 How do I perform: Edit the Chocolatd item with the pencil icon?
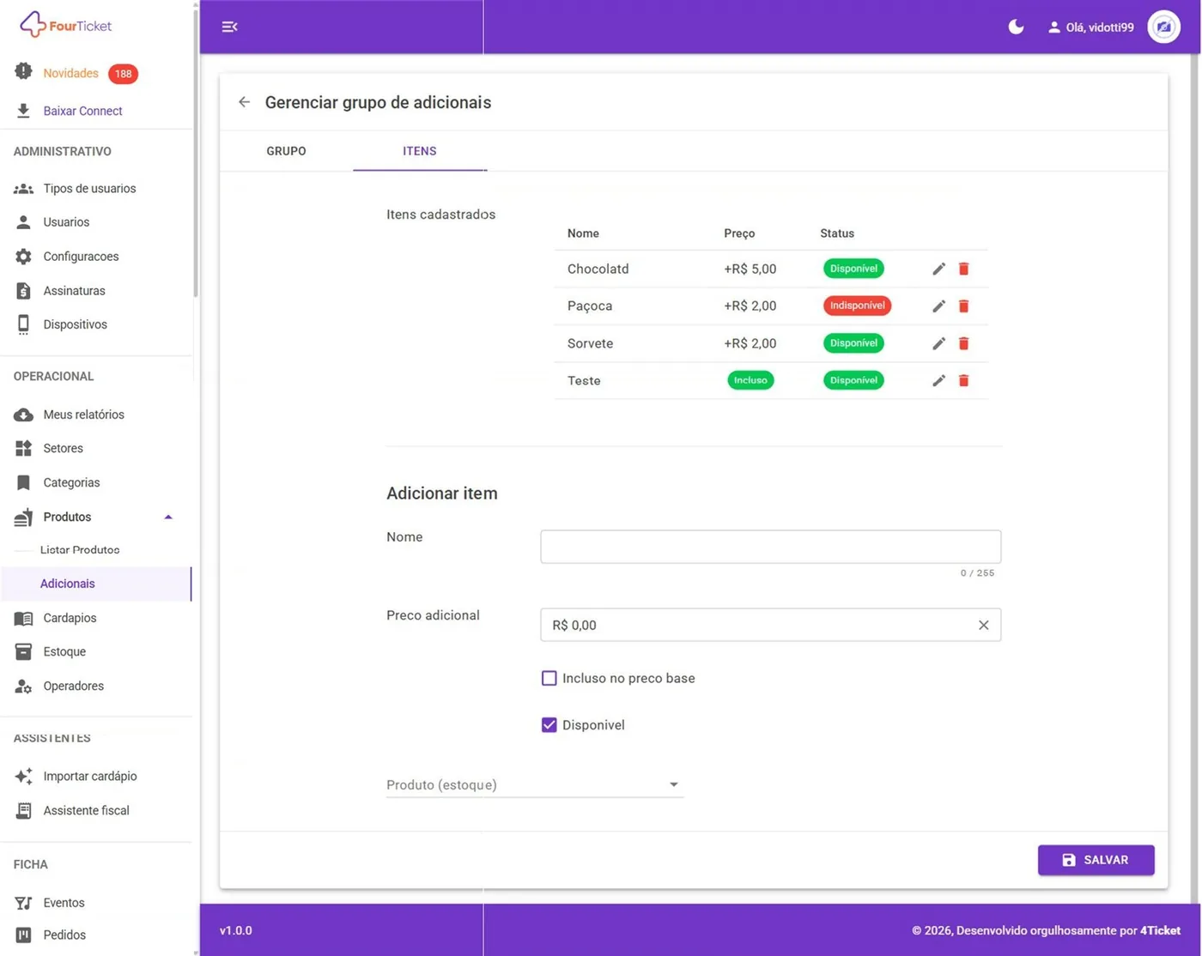[x=938, y=269]
